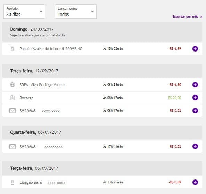This screenshot has width=206, height=194.
Task: Open the Período 30 dias dropdown
Action: [24, 11]
